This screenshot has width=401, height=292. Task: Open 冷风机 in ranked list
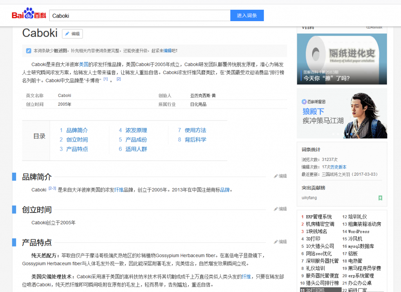point(355,239)
